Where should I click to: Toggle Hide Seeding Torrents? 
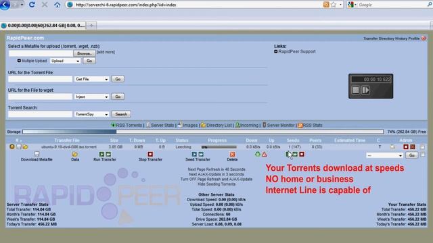(x=216, y=184)
